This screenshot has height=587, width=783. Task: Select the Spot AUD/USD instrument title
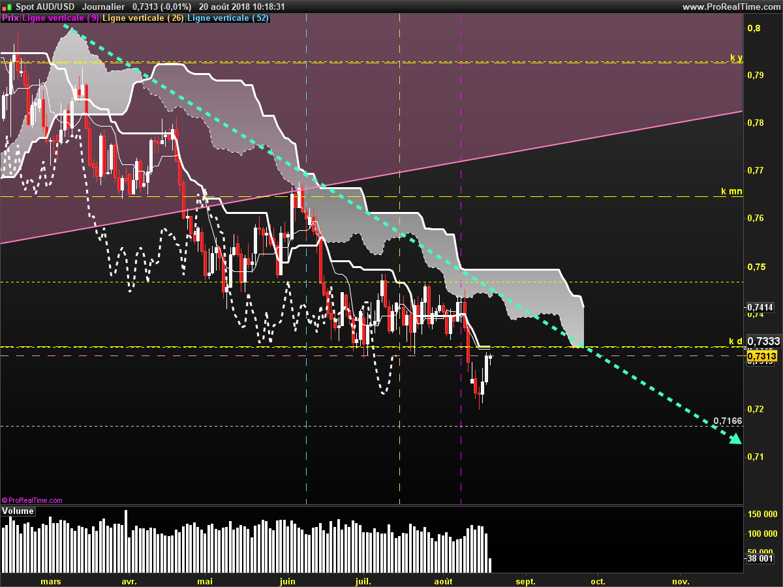pyautogui.click(x=45, y=7)
